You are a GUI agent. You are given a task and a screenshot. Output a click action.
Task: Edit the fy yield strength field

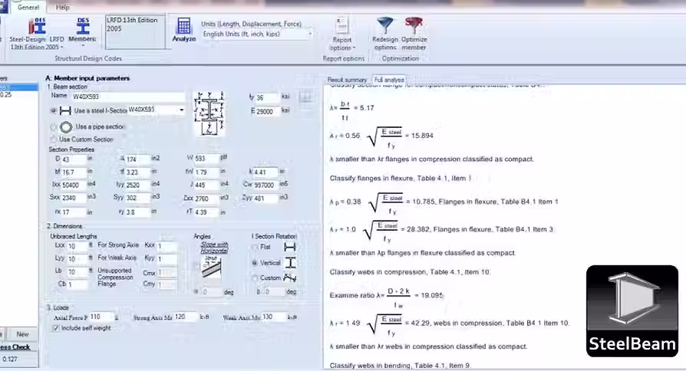267,97
